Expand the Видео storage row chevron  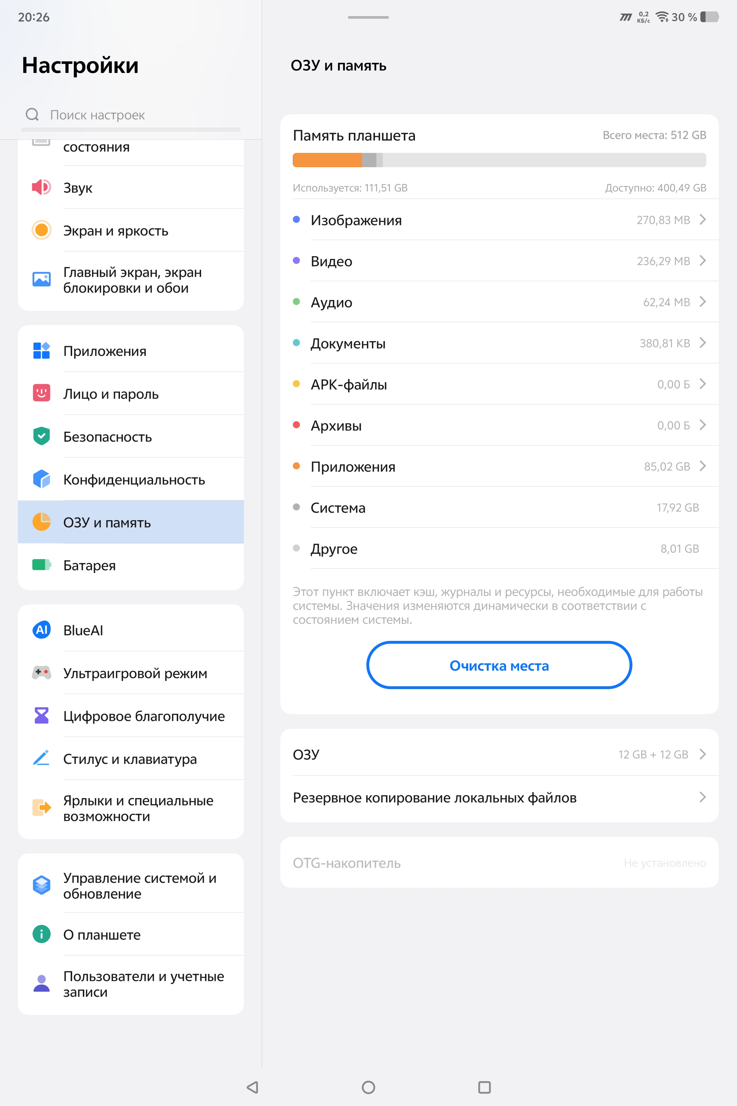tap(702, 260)
